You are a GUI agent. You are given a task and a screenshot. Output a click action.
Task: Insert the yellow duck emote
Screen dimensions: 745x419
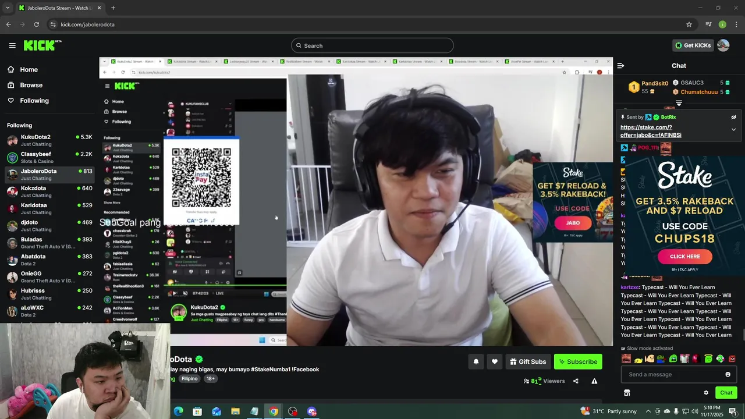click(638, 360)
